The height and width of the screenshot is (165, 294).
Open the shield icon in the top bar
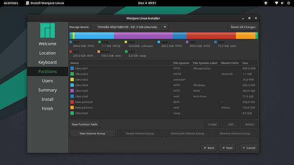266,3
